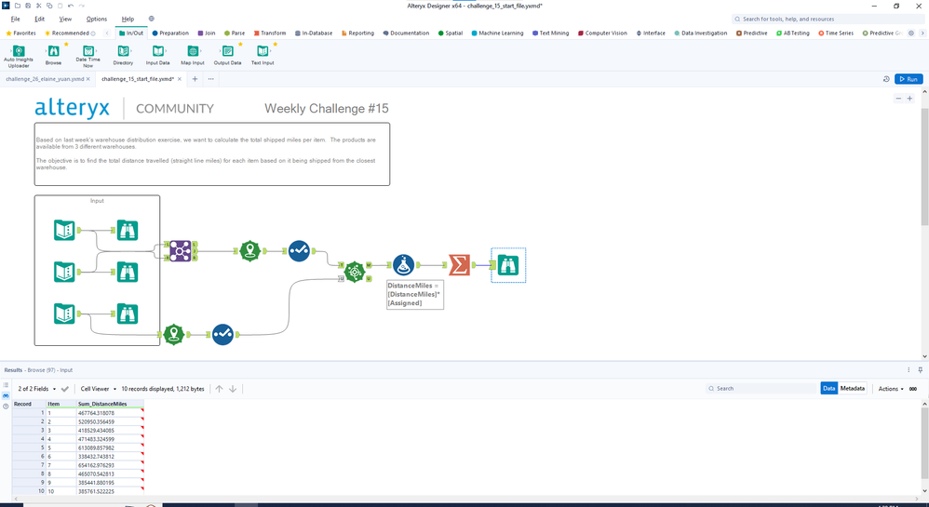Screen dimensions: 929x507
Task: Select the Summarize tool on canvas
Action: click(459, 265)
